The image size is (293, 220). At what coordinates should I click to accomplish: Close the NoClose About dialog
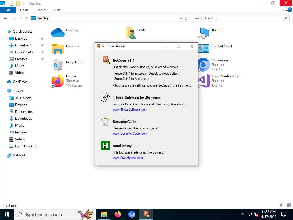(191, 46)
